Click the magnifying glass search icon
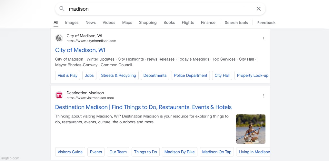This screenshot has height=161, width=329. (62, 9)
